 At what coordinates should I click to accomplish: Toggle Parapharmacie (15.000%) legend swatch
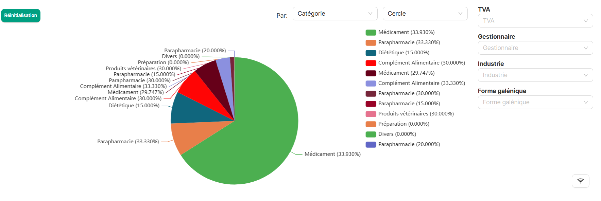point(371,104)
